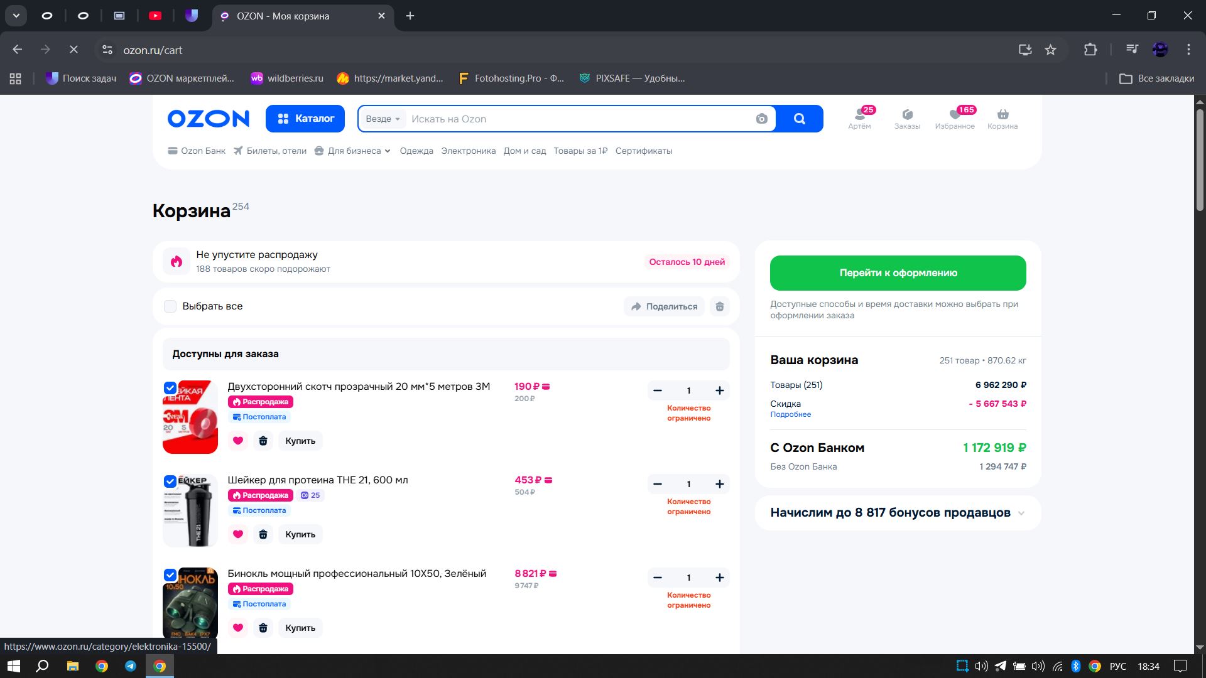Check the "Выбрать все" checkbox
Image resolution: width=1206 pixels, height=678 pixels.
click(x=170, y=306)
